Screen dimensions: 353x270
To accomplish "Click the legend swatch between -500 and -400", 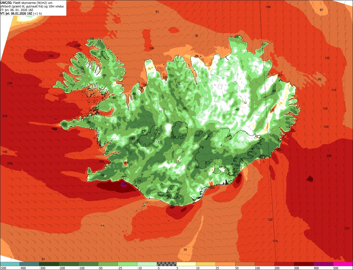I will 10,264.
